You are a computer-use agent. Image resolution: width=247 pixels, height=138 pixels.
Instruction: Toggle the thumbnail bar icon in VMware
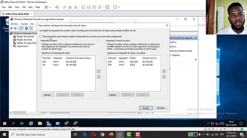coord(89,7)
